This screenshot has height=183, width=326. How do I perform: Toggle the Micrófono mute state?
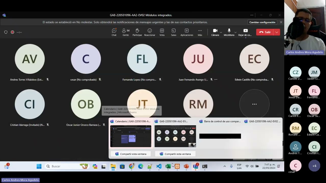click(229, 32)
